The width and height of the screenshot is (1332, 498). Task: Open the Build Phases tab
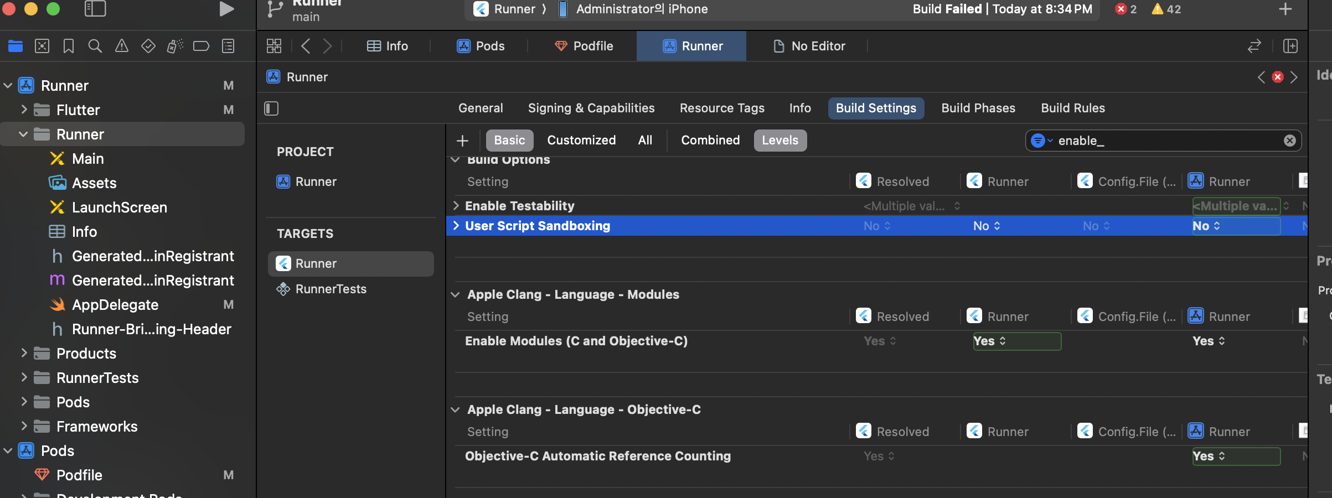978,108
